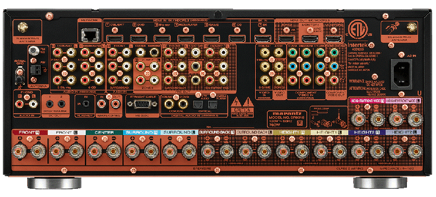Select the green CENTER speaker label

(x=103, y=132)
